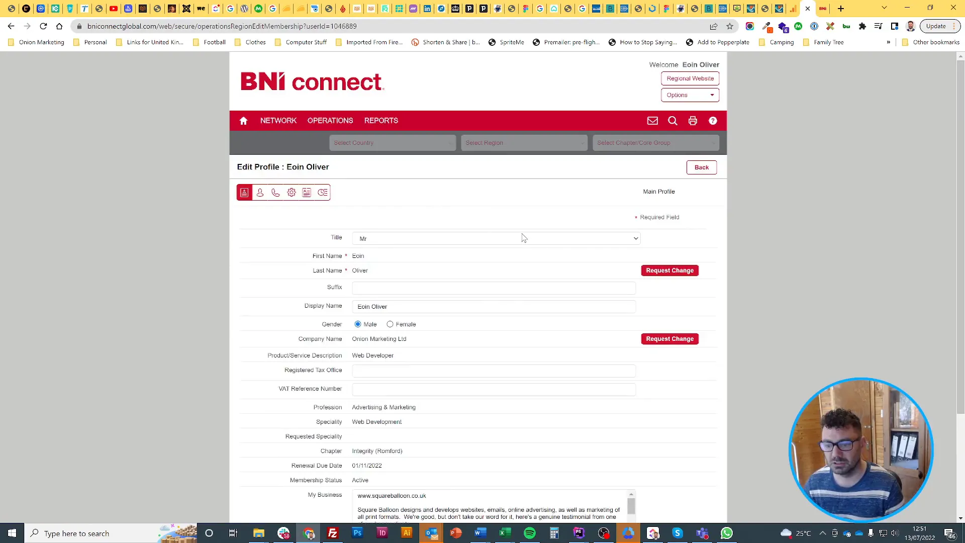Open the clock history tab icon
This screenshot has width=965, height=543.
click(323, 193)
